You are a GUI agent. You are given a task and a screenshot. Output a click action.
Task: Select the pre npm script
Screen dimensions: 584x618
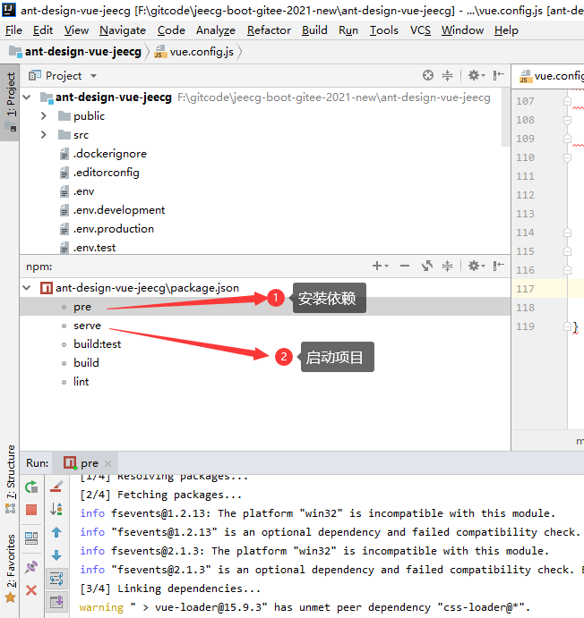[x=82, y=307]
